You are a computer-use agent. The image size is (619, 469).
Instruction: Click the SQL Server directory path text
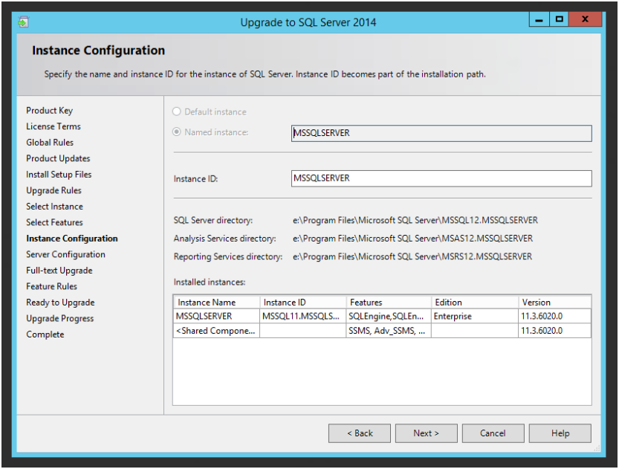tap(415, 220)
